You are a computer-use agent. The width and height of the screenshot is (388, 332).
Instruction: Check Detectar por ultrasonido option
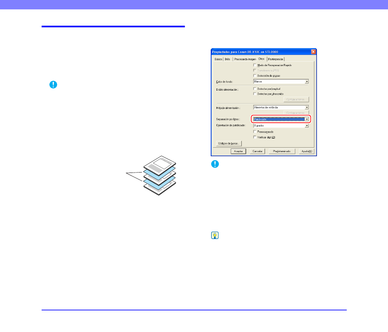pyautogui.click(x=255, y=94)
